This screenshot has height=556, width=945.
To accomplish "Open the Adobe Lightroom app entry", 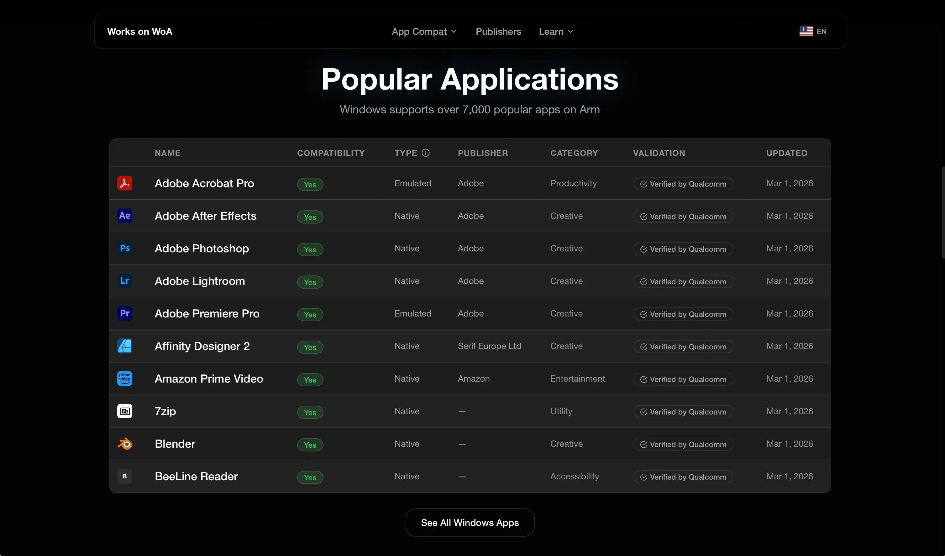I will [200, 281].
